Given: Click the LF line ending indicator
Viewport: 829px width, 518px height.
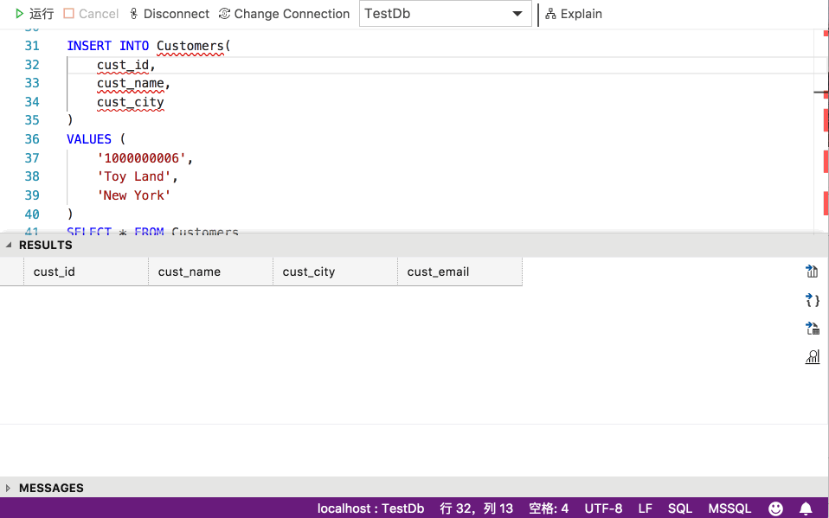Looking at the screenshot, I should (645, 508).
